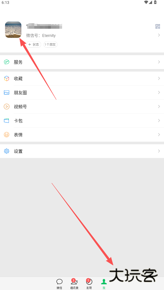Viewport: 164px width, 290px height.
Task: Switch to the 微信 chats tab
Action: click(x=59, y=284)
